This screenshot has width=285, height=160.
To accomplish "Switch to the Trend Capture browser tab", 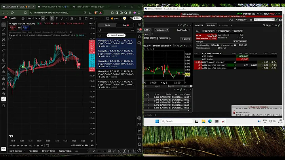I will pyautogui.click(x=89, y=7).
